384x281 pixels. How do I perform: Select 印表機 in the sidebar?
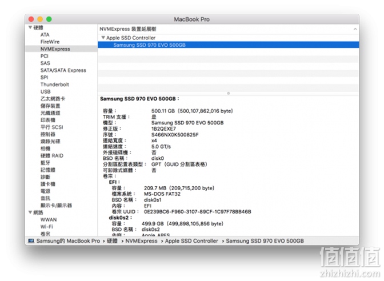tap(48, 120)
